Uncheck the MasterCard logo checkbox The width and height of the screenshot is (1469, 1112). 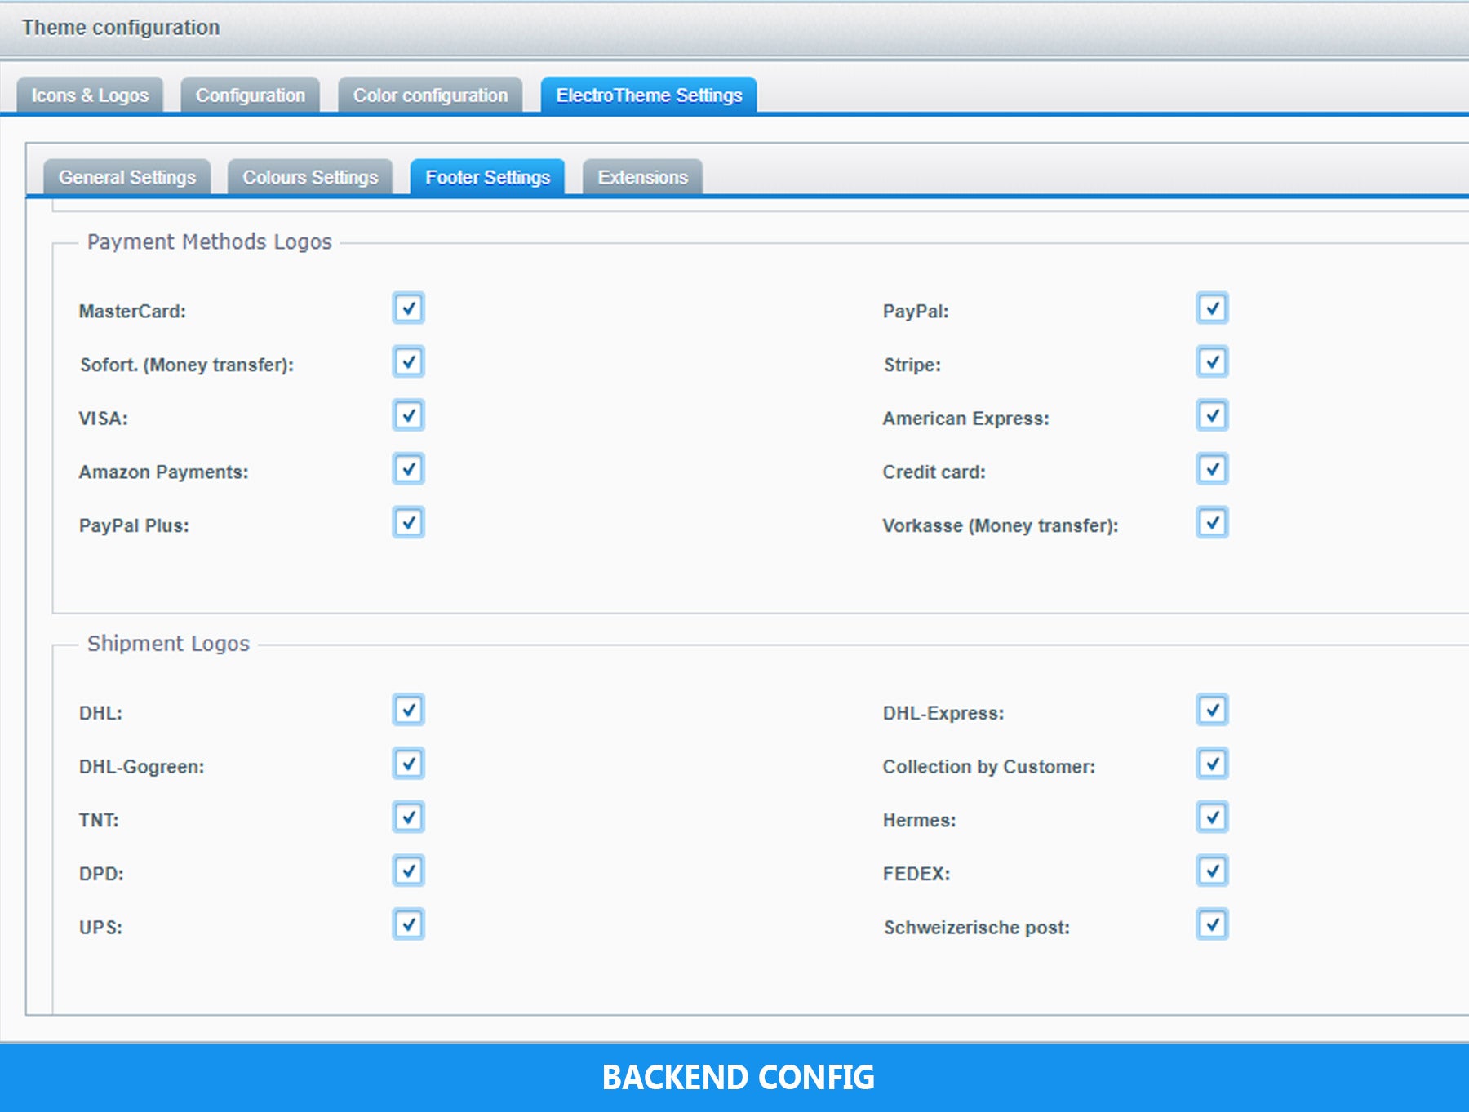[x=408, y=308]
